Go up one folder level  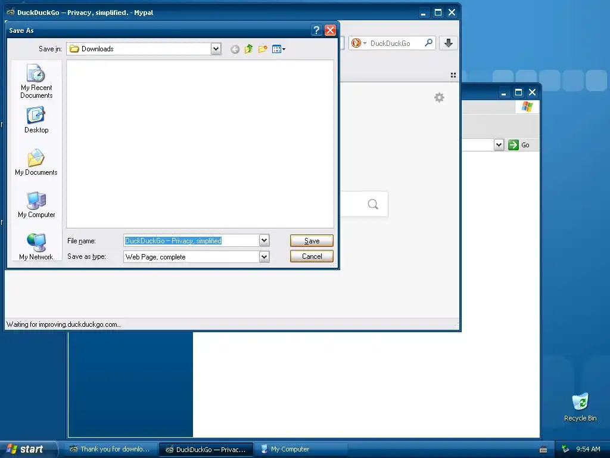tap(248, 49)
